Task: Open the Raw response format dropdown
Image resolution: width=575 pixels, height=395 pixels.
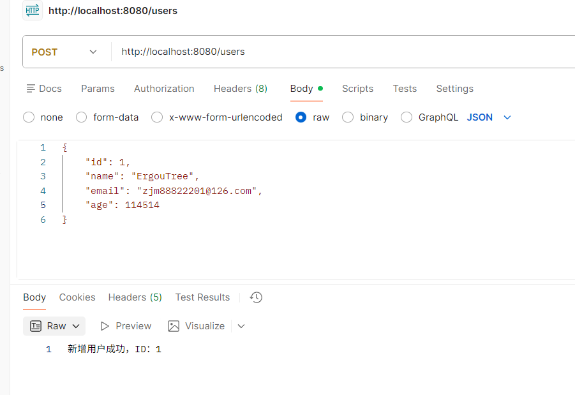Action: click(x=76, y=326)
